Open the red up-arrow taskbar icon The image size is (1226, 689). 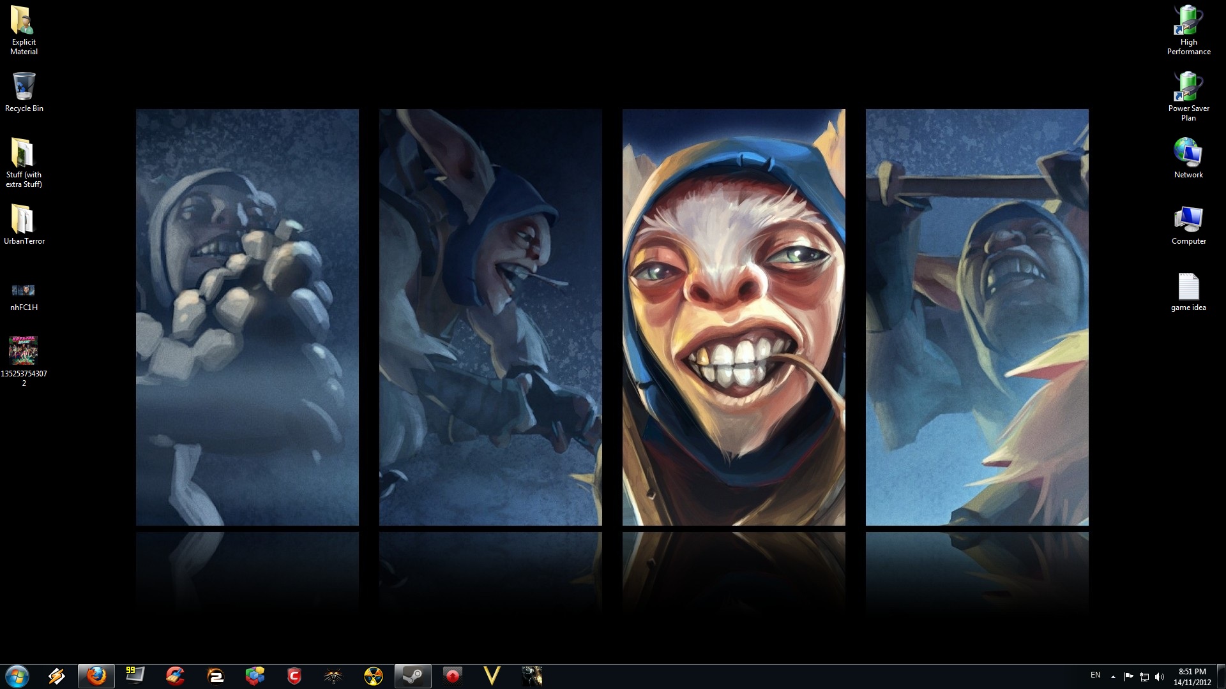[x=453, y=676]
